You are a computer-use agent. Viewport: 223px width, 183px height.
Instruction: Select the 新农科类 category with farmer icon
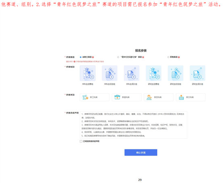158,97
